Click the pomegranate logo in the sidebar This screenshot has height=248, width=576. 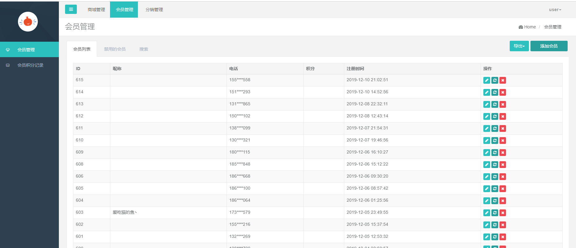point(28,22)
